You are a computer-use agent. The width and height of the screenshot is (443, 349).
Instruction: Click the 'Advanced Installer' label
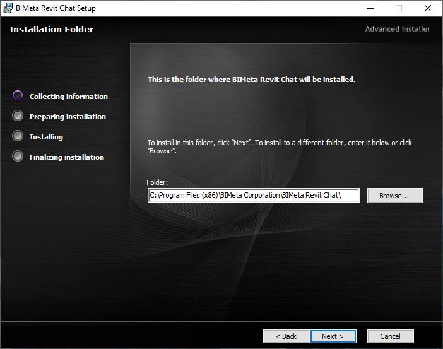click(x=398, y=29)
